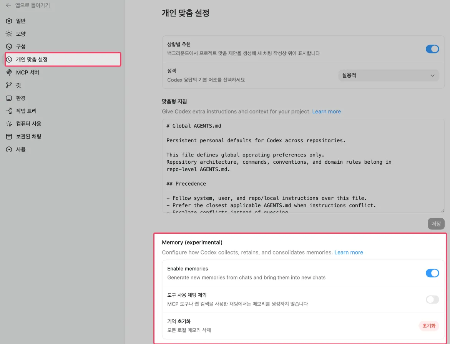Click inside the Global AGENTS.md text area
450x344 pixels.
pos(303,165)
